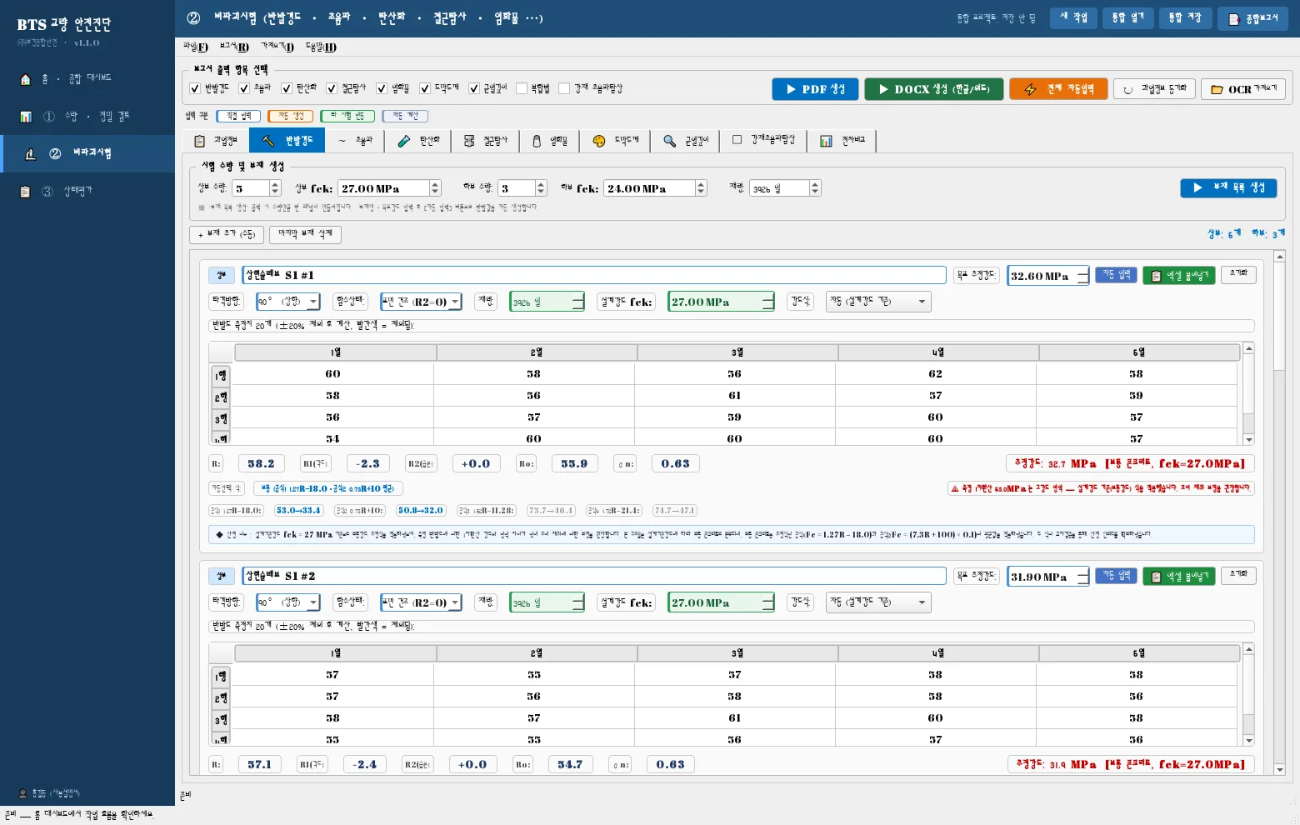Click the salt shaker icon on the 염화물 tab

(537, 141)
